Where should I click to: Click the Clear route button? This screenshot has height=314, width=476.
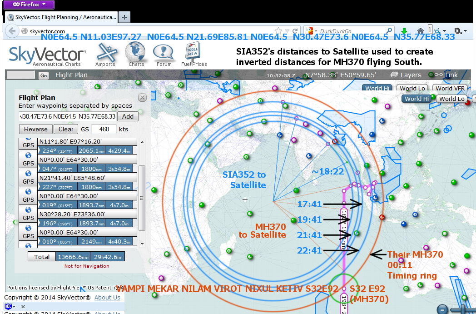tap(65, 129)
